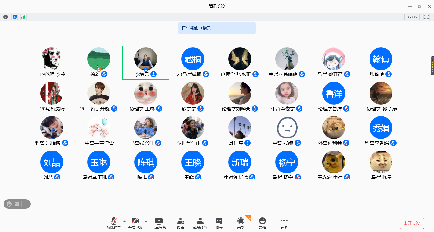The width and height of the screenshot is (434, 232).
Task: Open the Chat (聊天) panel
Action: 219,223
